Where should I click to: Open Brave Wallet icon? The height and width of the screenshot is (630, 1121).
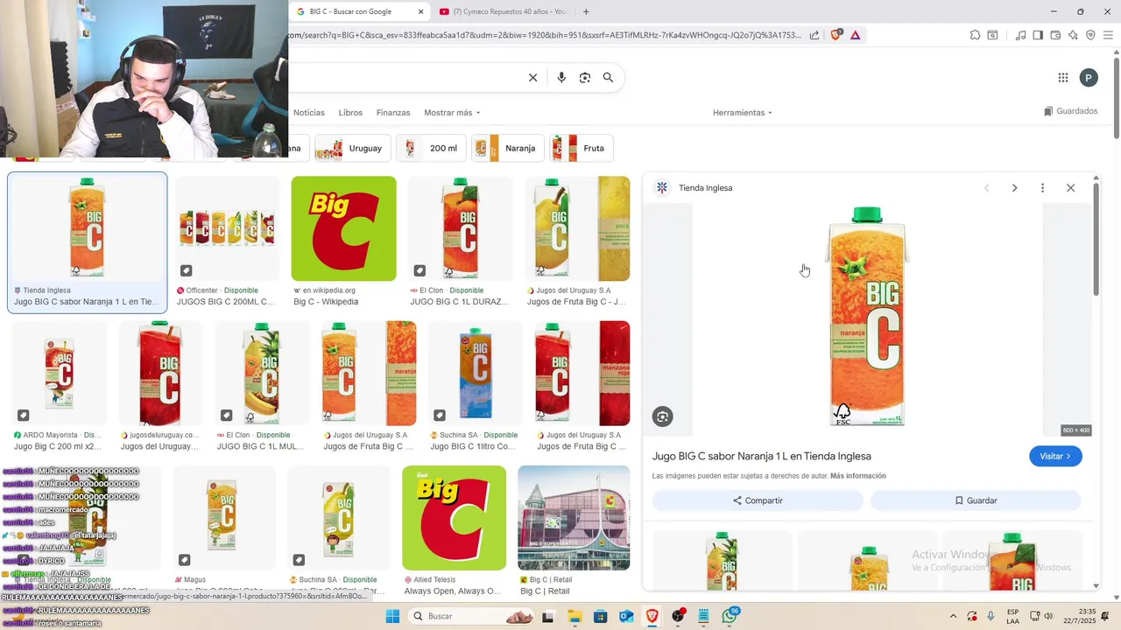tap(1055, 35)
